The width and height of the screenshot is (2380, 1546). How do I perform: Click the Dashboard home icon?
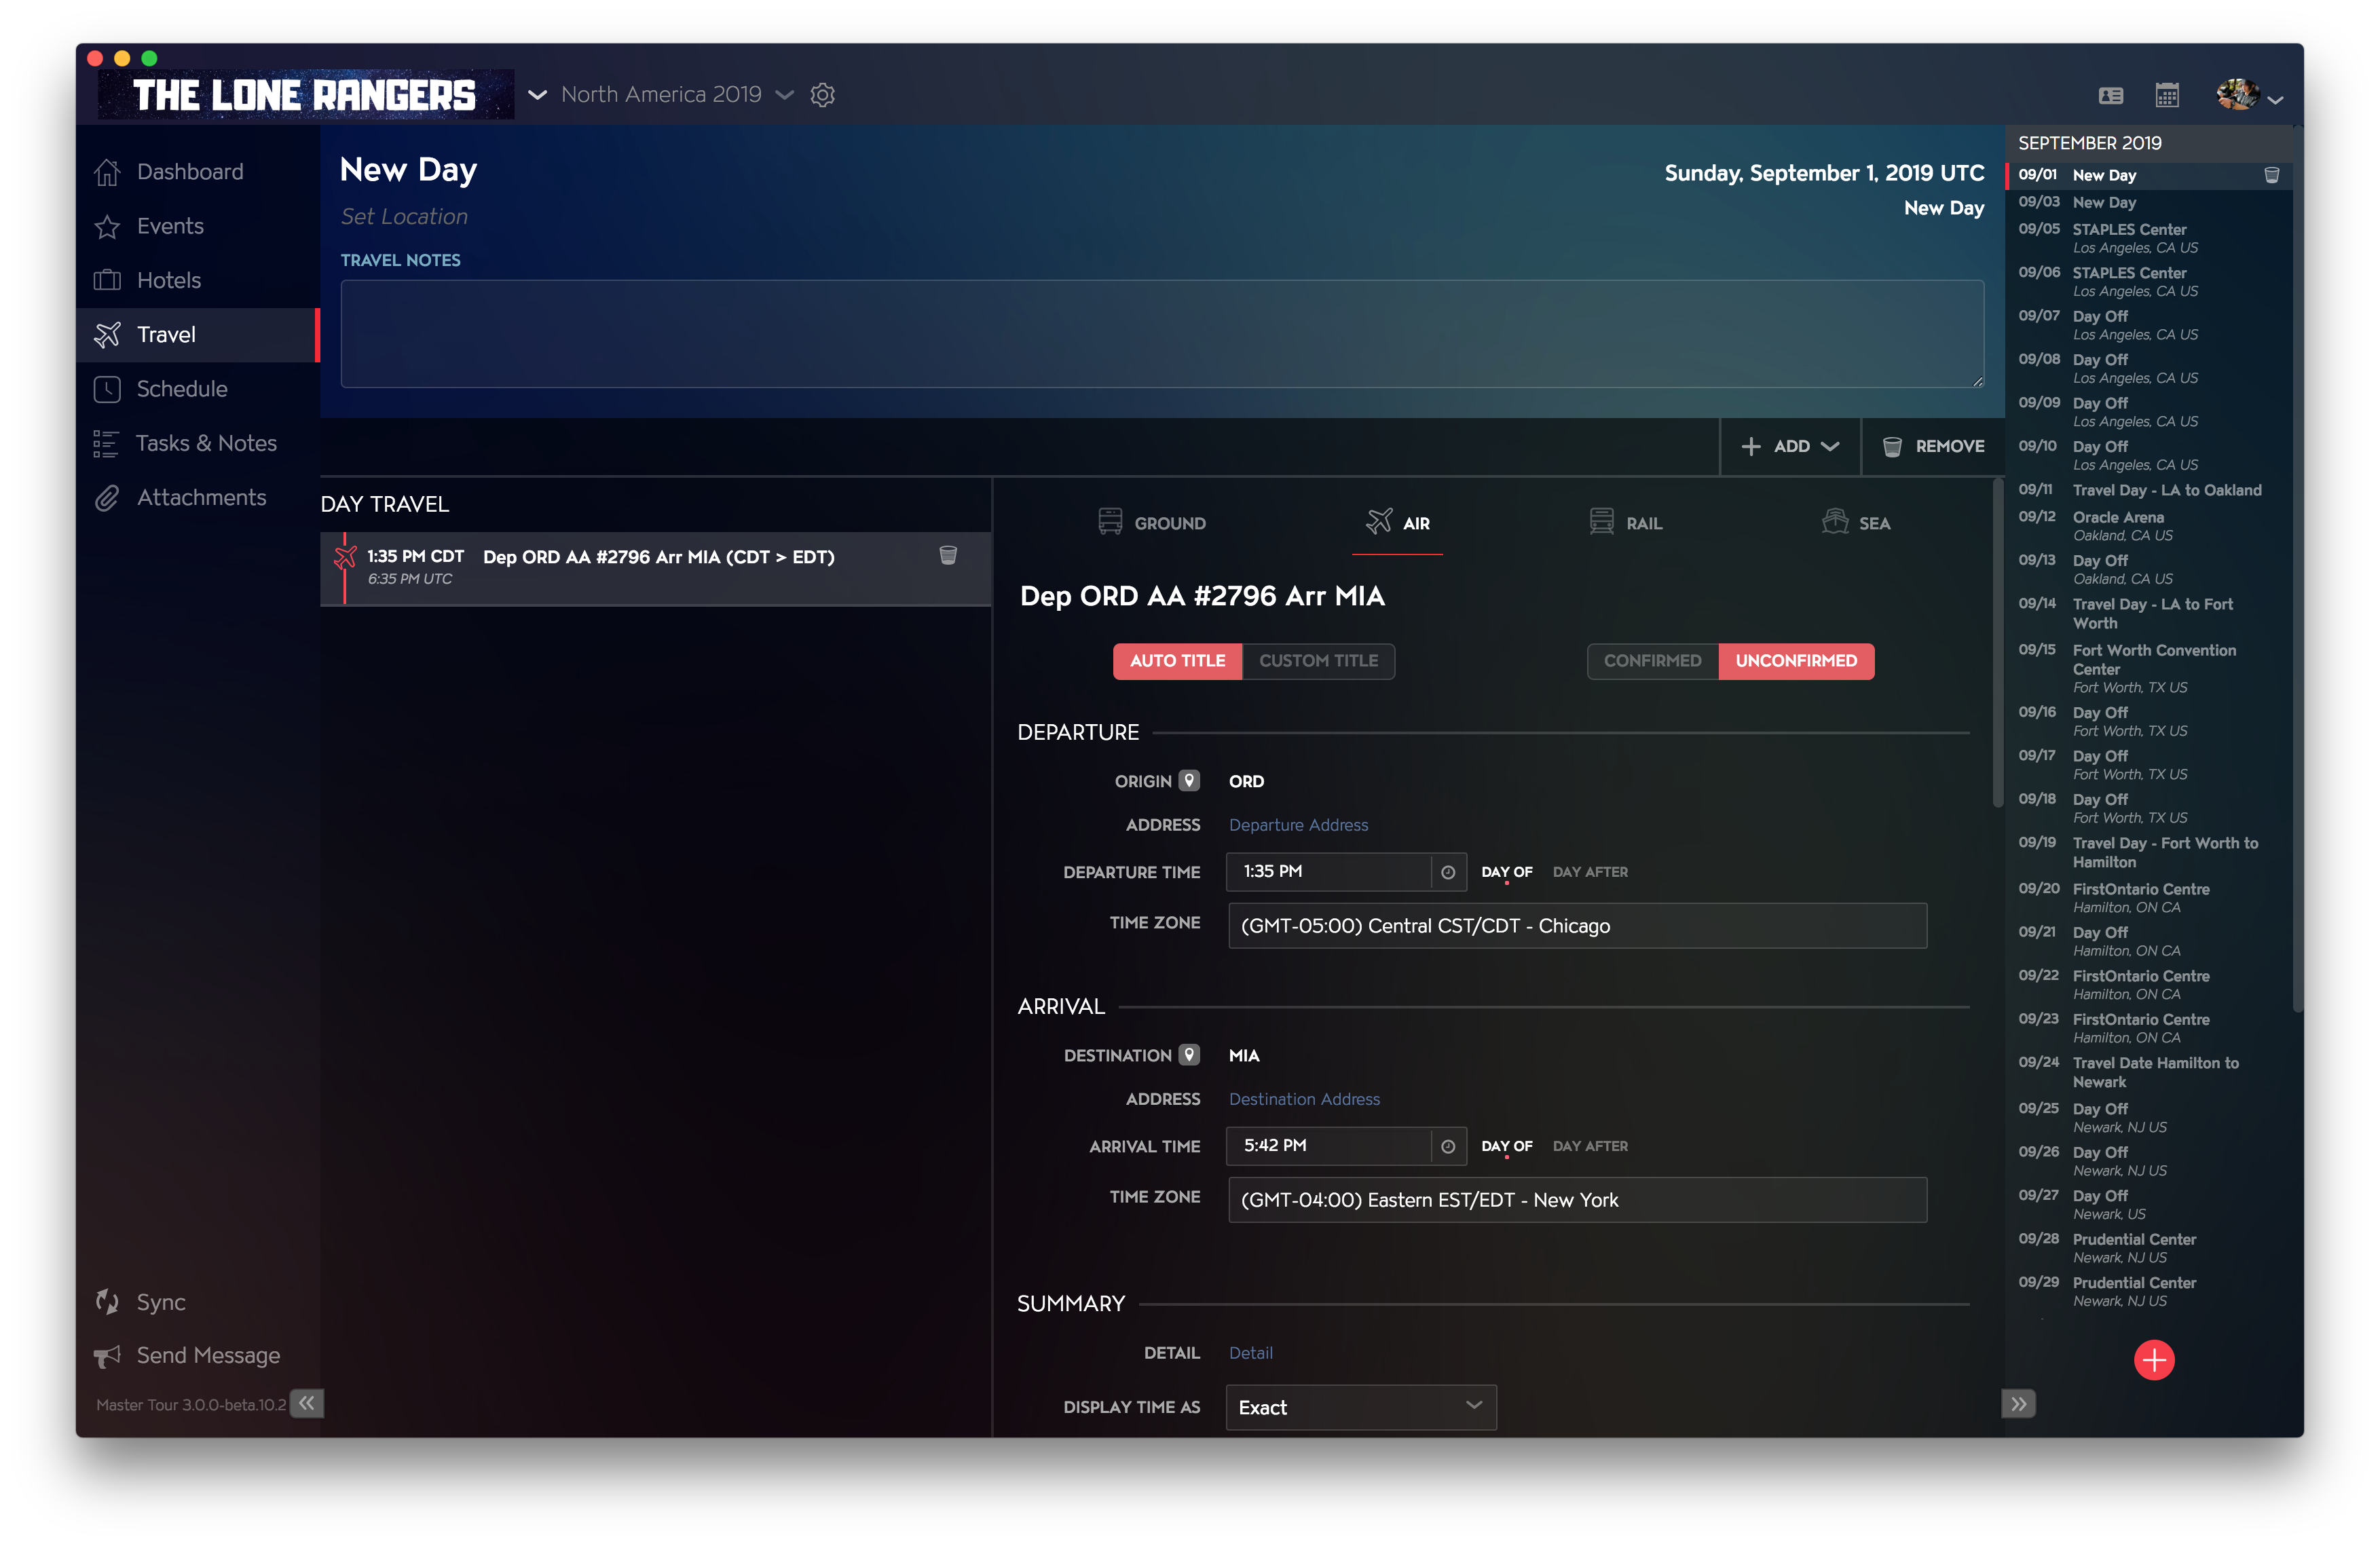click(107, 172)
